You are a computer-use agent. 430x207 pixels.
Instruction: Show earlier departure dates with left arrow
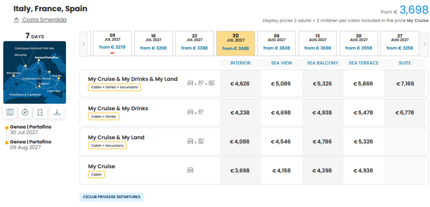pyautogui.click(x=84, y=44)
